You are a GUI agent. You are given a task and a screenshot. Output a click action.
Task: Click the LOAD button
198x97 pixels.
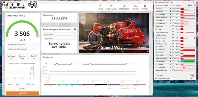[10, 85]
